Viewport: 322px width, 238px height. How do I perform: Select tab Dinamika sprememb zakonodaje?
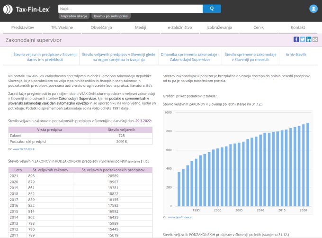190,57
